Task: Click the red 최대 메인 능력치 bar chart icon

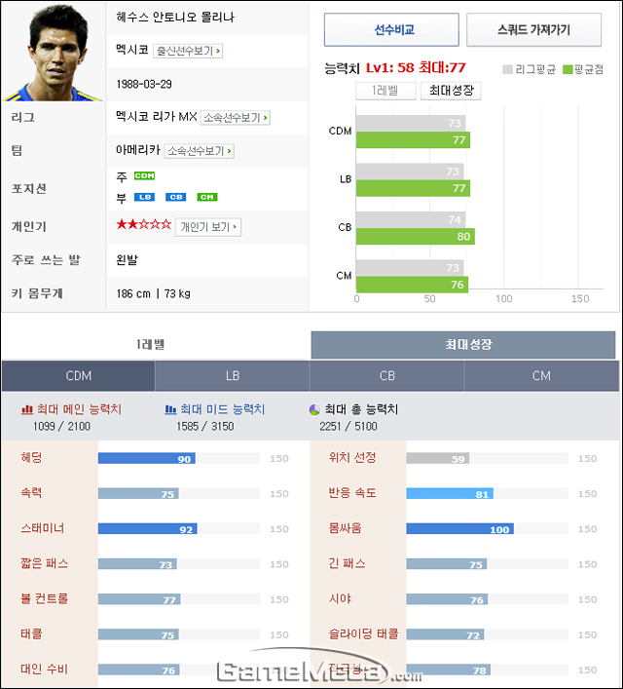Action: [x=27, y=409]
